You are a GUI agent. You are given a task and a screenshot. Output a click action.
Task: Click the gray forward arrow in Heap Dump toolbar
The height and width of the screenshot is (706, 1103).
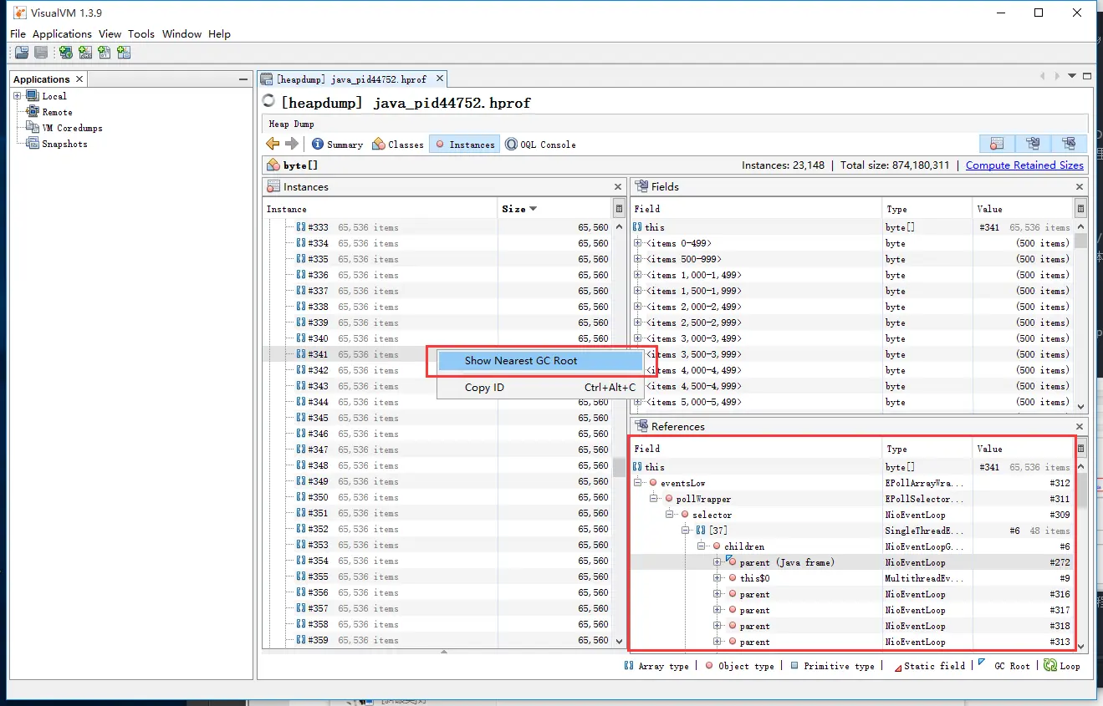click(x=291, y=144)
